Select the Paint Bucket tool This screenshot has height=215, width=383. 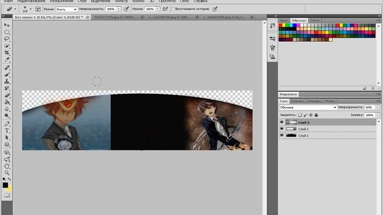(7, 102)
